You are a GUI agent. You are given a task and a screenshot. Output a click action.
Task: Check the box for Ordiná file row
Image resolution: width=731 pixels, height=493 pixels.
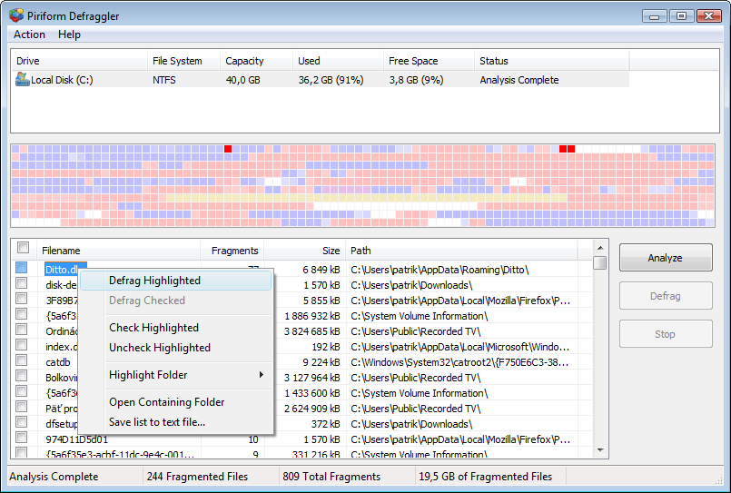tap(22, 329)
